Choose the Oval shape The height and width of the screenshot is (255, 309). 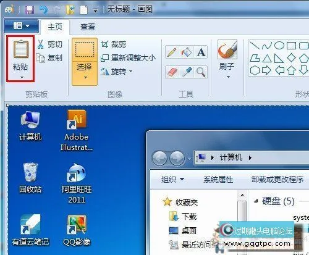point(279,45)
